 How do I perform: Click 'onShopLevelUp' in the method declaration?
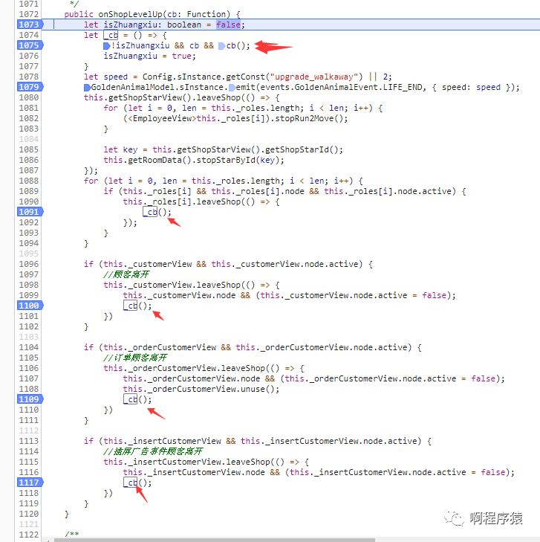tap(130, 14)
